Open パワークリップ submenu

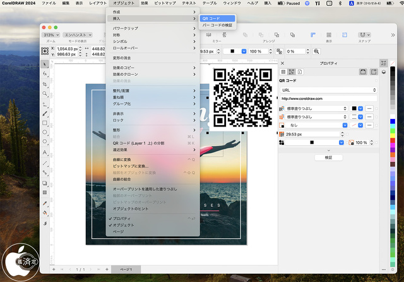pyautogui.click(x=153, y=28)
